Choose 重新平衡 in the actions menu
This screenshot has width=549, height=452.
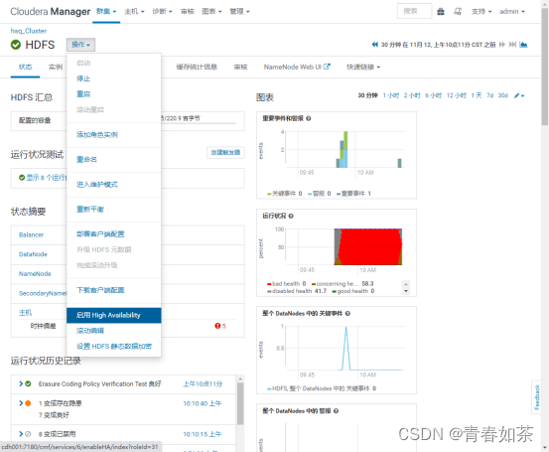tap(90, 210)
